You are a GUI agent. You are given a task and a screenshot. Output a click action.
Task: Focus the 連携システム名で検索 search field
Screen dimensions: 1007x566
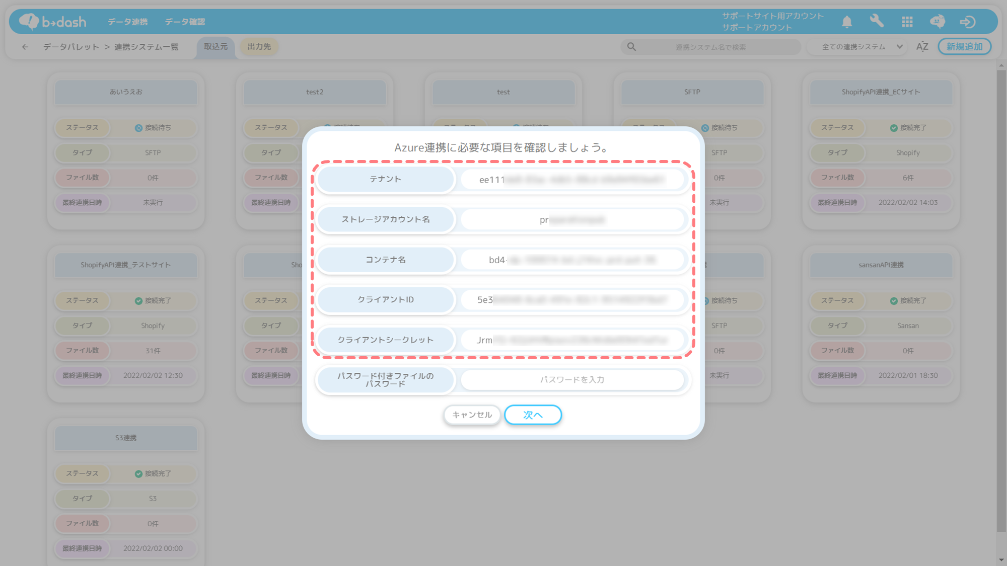coord(710,47)
